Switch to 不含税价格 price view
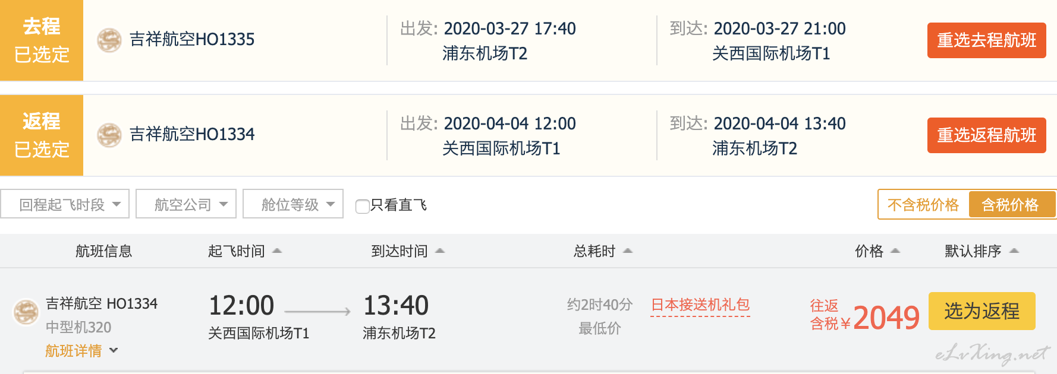1057x374 pixels. point(923,205)
